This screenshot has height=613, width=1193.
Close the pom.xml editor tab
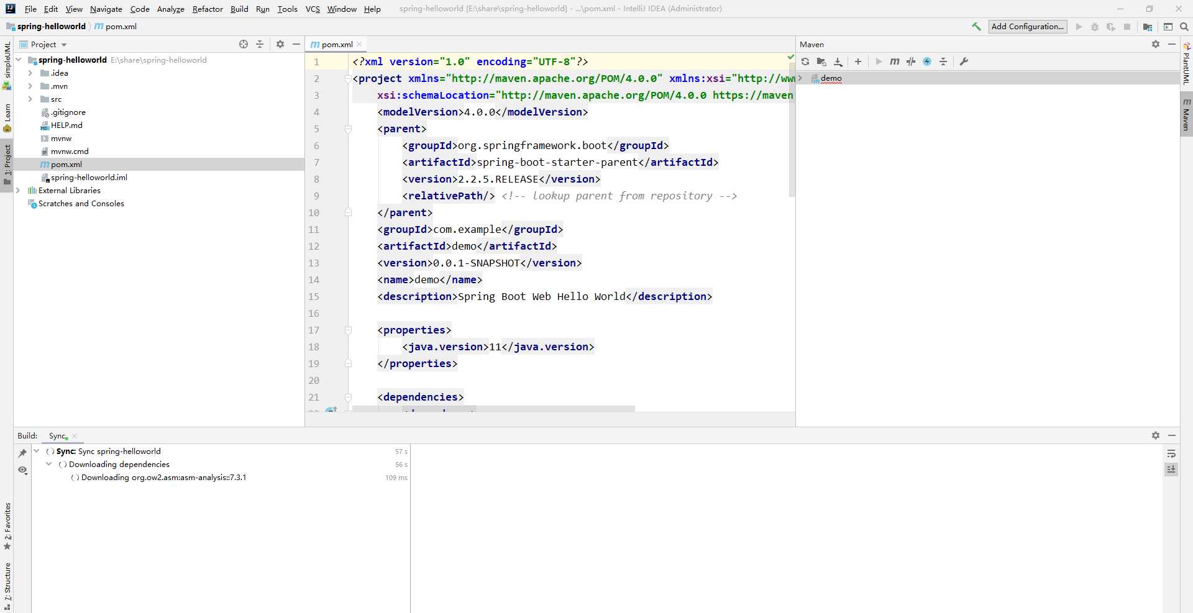click(x=359, y=44)
